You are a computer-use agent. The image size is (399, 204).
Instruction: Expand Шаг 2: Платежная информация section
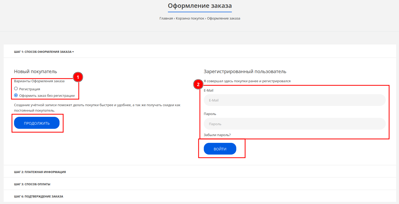click(x=40, y=172)
